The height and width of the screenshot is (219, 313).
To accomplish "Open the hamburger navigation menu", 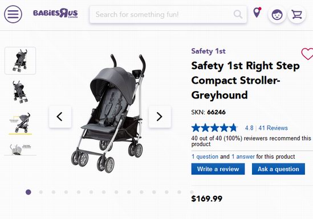I will pos(13,14).
